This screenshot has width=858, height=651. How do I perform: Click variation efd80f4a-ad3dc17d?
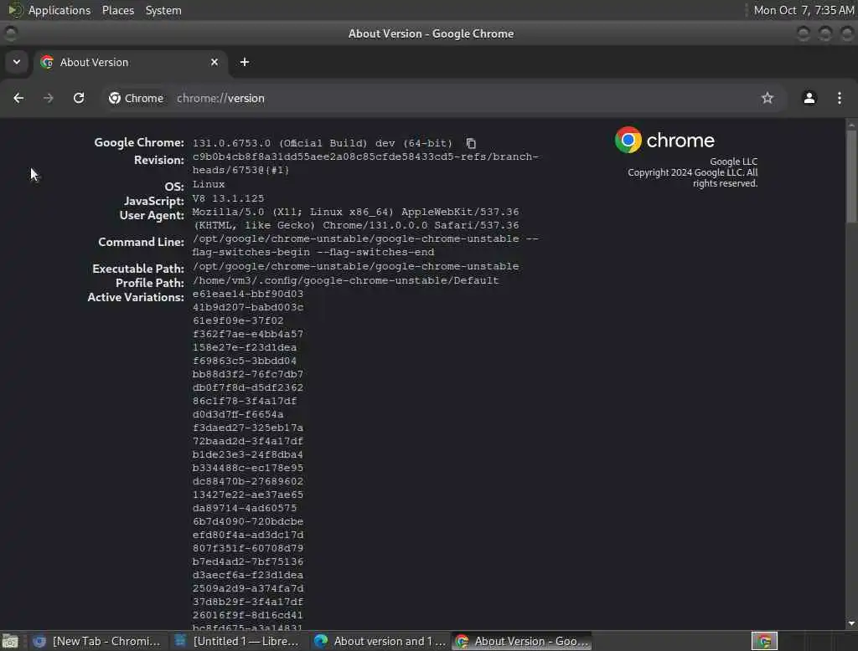coord(248,535)
